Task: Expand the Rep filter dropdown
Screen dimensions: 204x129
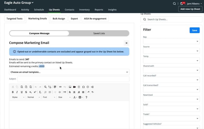Action: (x=171, y=41)
